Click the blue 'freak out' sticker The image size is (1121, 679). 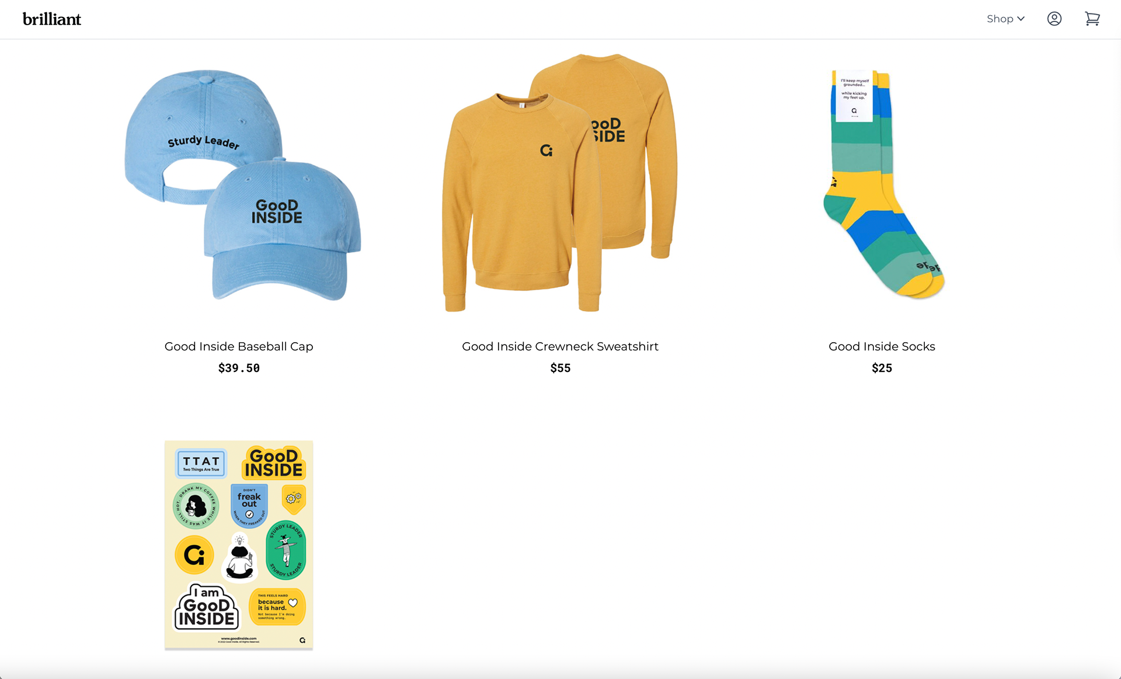click(x=249, y=505)
